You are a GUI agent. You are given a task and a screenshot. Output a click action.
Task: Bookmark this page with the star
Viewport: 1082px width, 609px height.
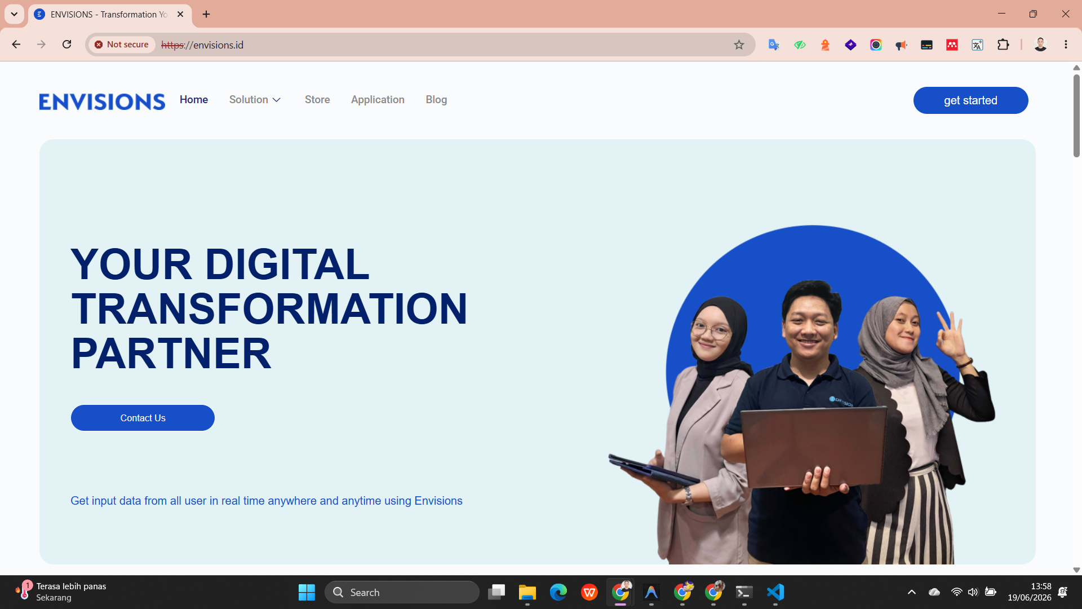point(739,45)
